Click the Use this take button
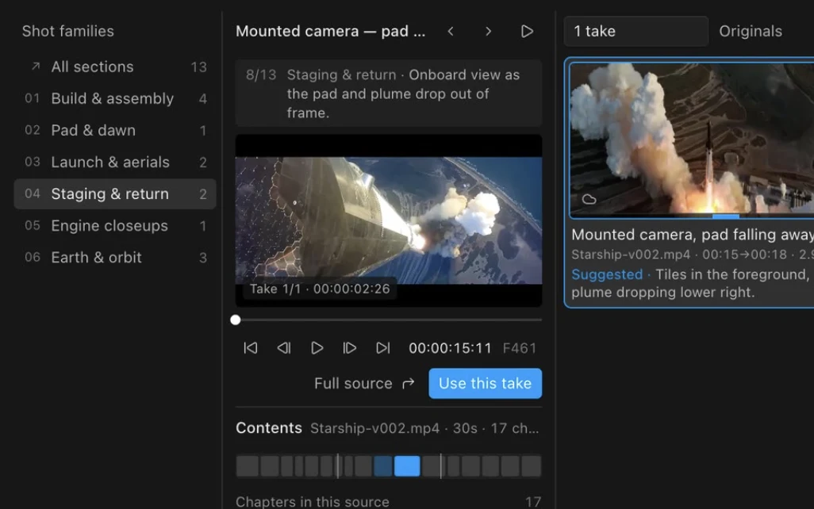Screen dimensions: 814x509 click(486, 384)
